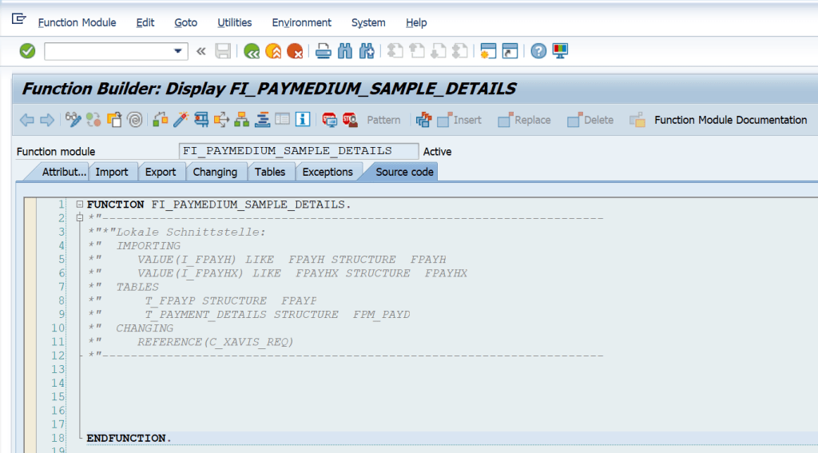
Task: Collapse the comment block on line 2
Action: pyautogui.click(x=80, y=217)
